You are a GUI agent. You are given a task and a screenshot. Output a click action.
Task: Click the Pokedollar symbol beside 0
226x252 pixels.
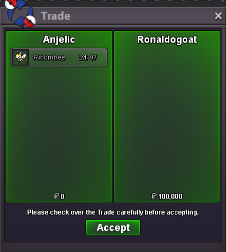click(x=57, y=196)
